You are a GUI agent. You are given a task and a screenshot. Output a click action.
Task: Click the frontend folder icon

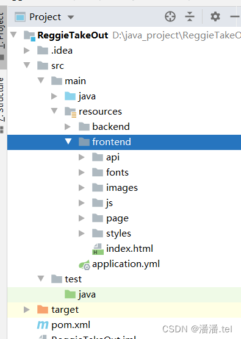(x=84, y=142)
